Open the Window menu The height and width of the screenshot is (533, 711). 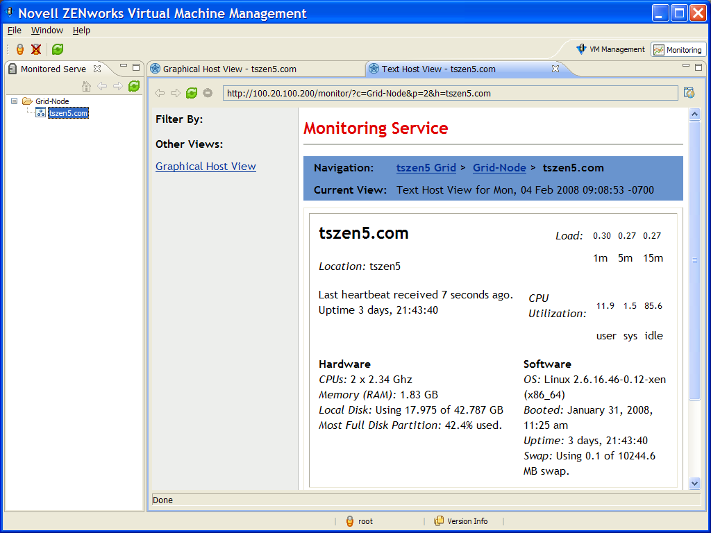pyautogui.click(x=47, y=30)
